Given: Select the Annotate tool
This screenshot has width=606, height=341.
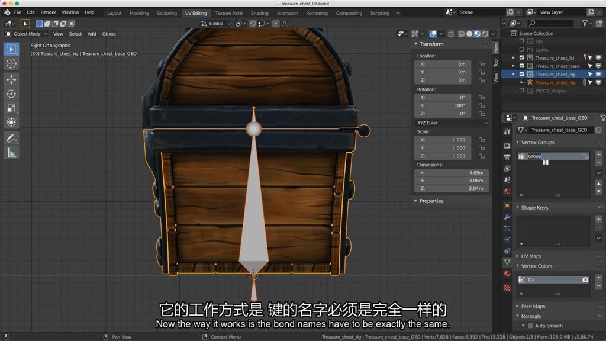Looking at the screenshot, I should pyautogui.click(x=11, y=139).
